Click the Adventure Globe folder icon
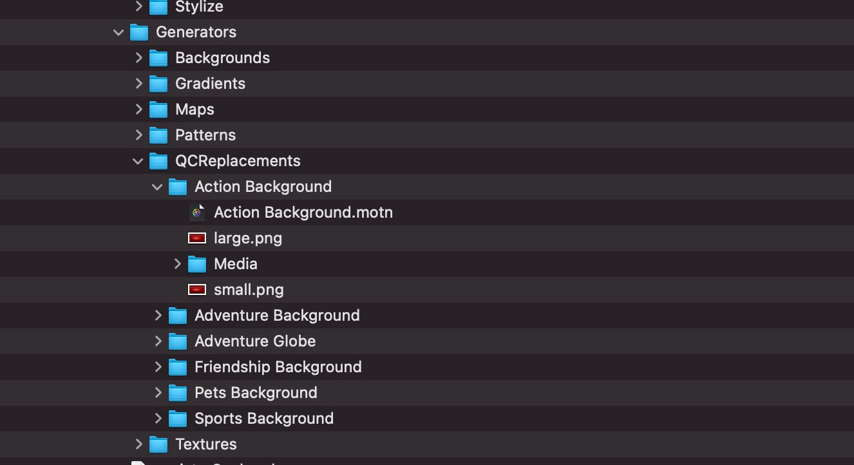 [178, 341]
